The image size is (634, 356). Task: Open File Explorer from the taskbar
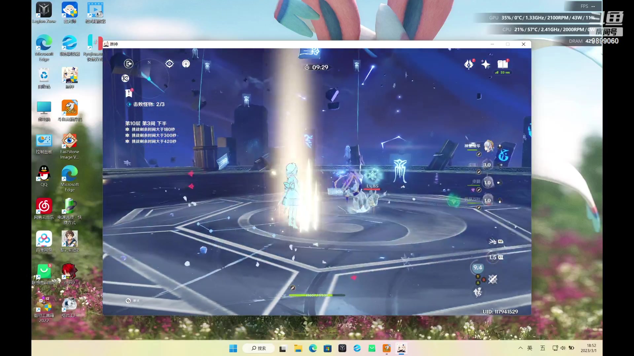(x=298, y=348)
